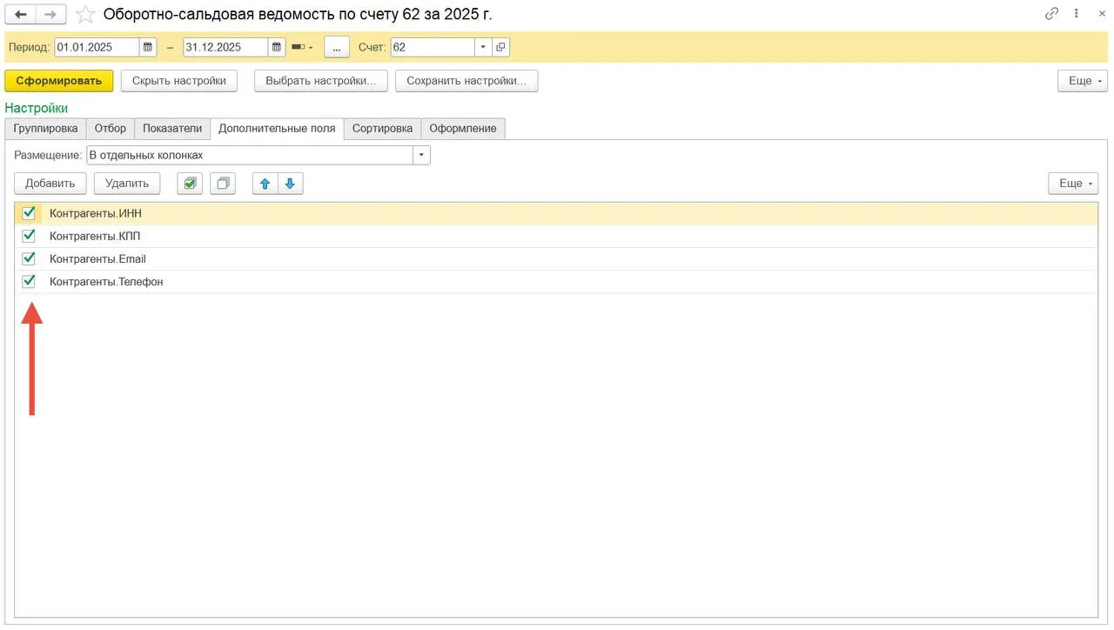Toggle the Контрагенты.Телефон checkbox
The image size is (1114, 630).
pyautogui.click(x=29, y=280)
